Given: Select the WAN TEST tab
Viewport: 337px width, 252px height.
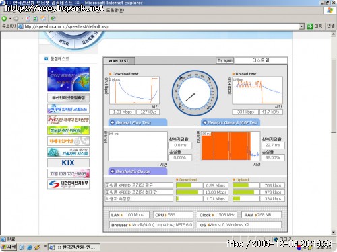Looking at the screenshot, I should point(119,61).
